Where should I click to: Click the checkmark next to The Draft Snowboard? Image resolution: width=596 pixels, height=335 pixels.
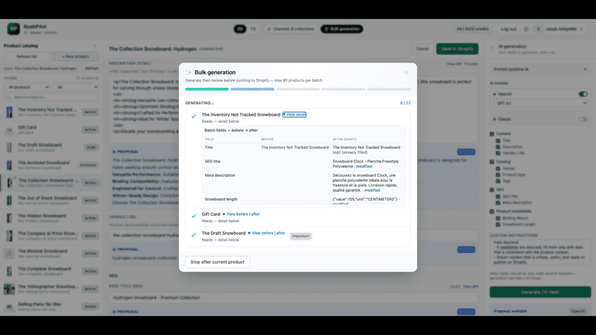(194, 235)
